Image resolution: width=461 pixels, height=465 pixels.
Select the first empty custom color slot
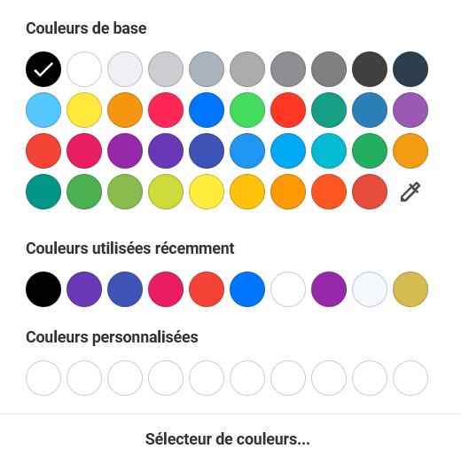click(43, 378)
